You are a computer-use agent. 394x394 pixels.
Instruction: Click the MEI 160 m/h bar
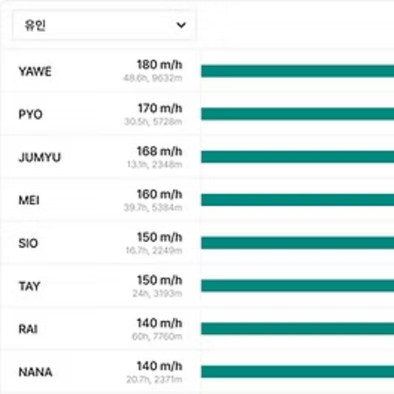tap(298, 200)
